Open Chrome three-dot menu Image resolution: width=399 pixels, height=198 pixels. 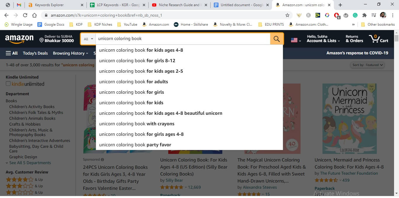392,15
